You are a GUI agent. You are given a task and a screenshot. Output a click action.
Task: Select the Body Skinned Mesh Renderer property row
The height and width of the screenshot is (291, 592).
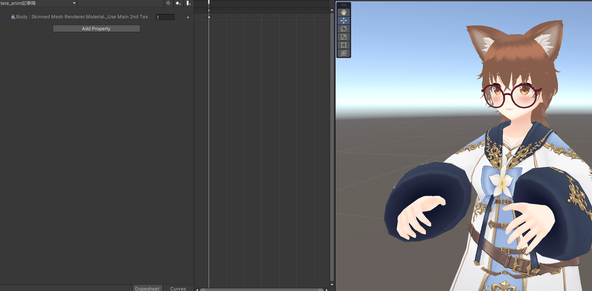pyautogui.click(x=97, y=17)
